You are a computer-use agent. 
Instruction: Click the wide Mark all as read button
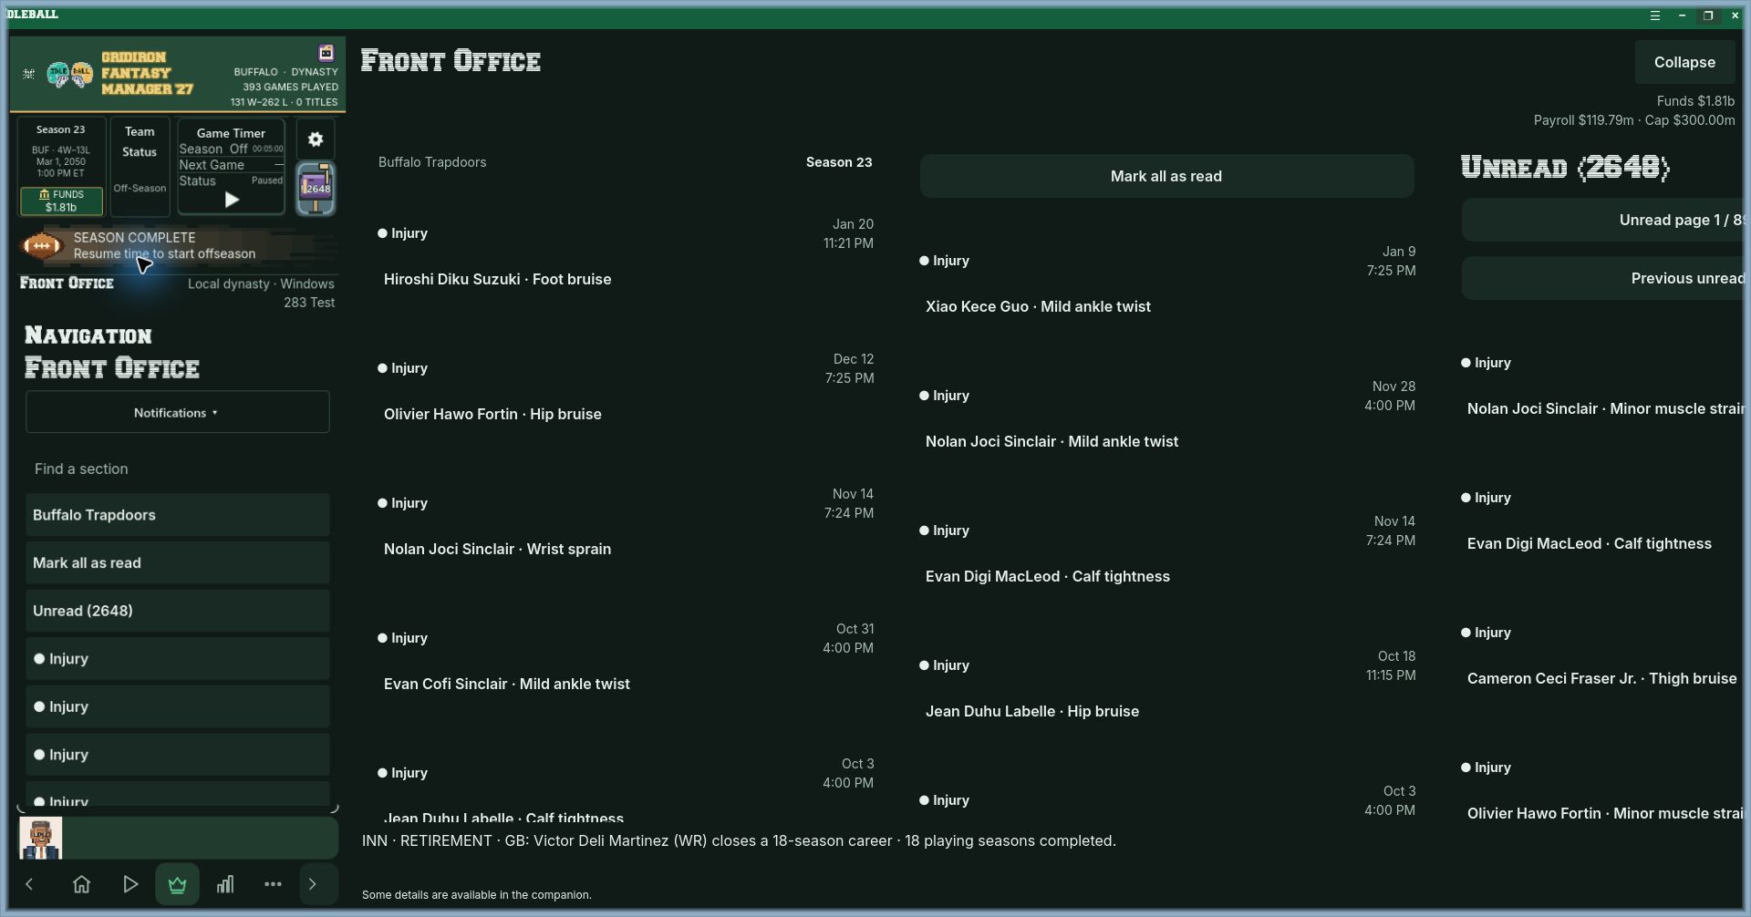click(x=1166, y=176)
